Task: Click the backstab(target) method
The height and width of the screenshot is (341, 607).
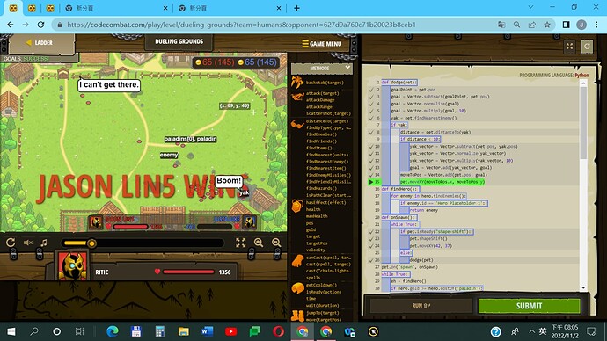Action: [x=325, y=83]
